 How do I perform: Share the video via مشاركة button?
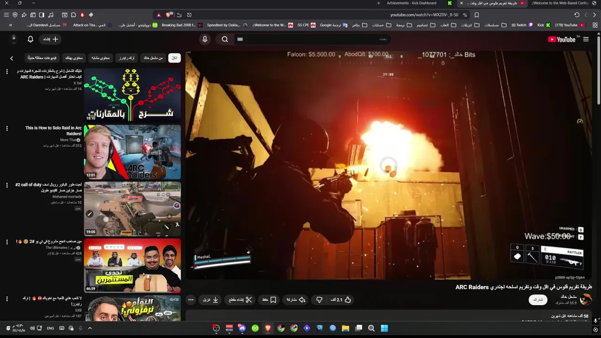coord(296,300)
